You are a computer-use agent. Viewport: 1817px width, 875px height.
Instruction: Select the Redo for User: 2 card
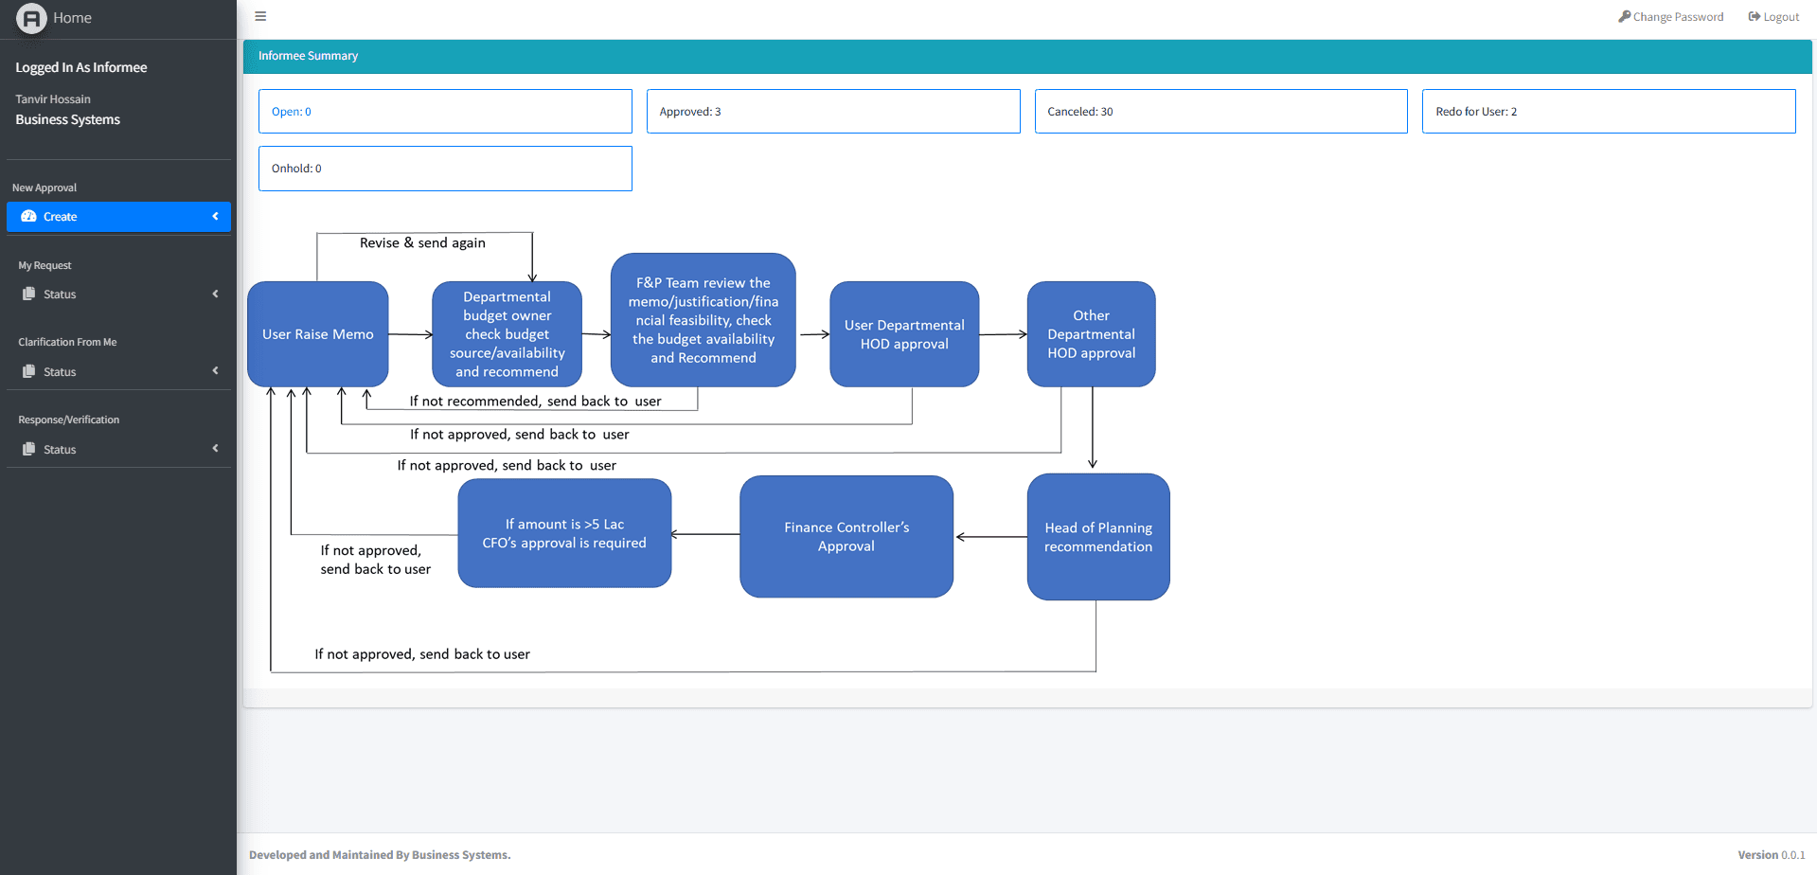pyautogui.click(x=1608, y=111)
